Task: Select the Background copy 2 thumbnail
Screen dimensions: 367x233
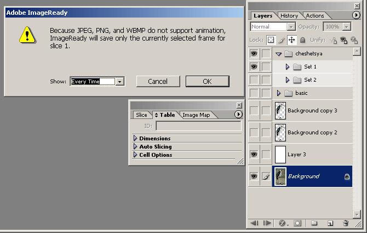Action: pyautogui.click(x=280, y=133)
